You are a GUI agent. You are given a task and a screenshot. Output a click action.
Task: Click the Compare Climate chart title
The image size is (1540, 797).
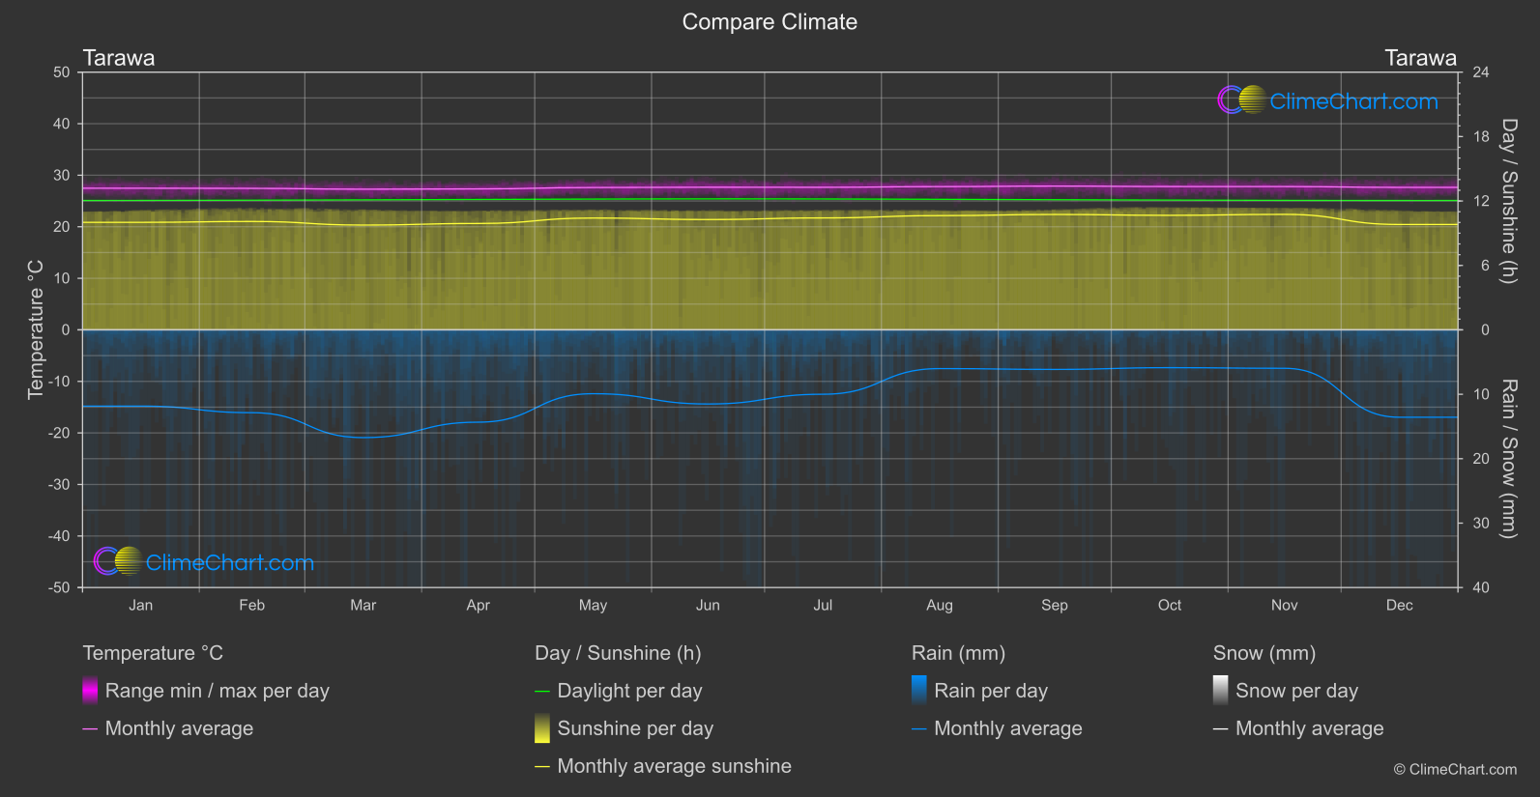click(x=770, y=21)
